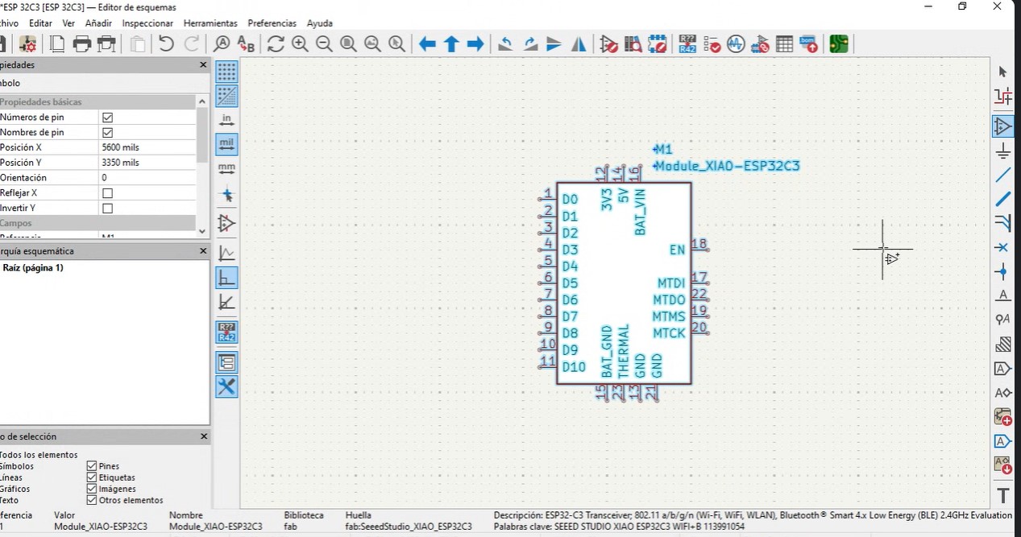The width and height of the screenshot is (1021, 537).
Task: Click the Print icon
Action: (x=82, y=44)
